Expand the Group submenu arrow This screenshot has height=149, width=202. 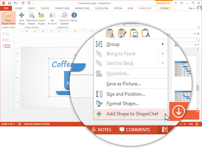tap(163, 44)
